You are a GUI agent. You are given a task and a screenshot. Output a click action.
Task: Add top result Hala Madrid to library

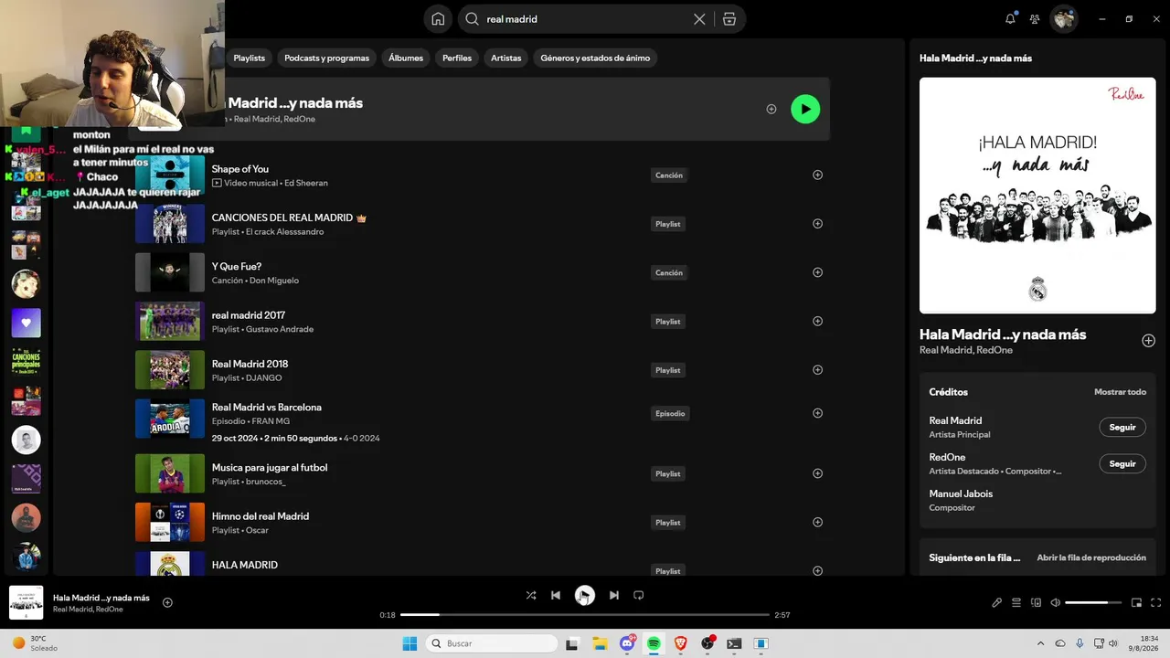tap(771, 109)
